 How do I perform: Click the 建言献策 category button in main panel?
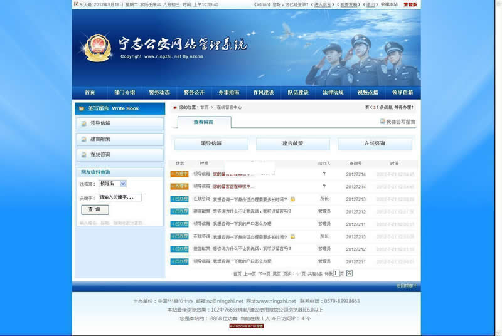pyautogui.click(x=292, y=144)
